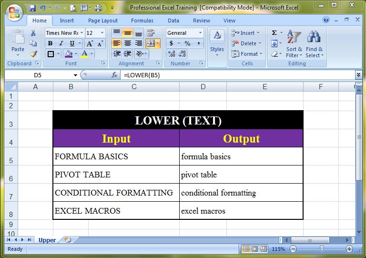Open the font size dropdown
The image size is (366, 258).
[102, 33]
